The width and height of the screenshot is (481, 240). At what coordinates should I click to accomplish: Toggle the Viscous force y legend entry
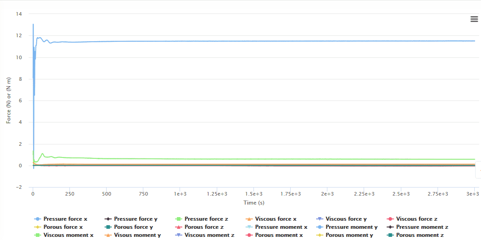tap(341, 219)
